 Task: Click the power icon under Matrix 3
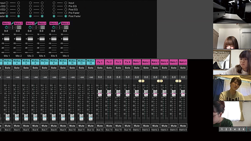pyautogui.click(x=30, y=27)
